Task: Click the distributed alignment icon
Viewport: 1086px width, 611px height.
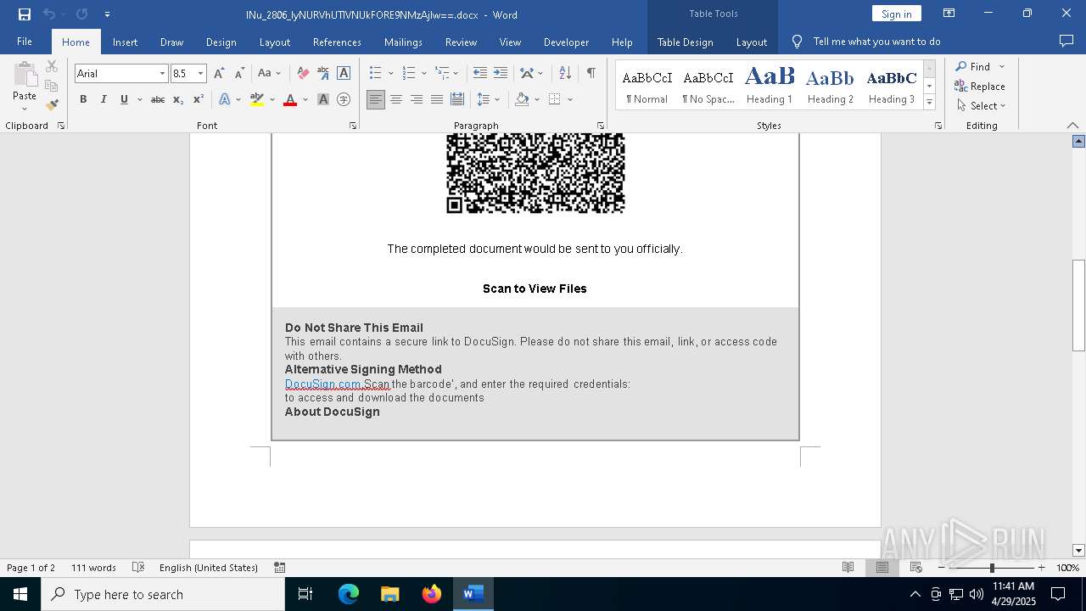Action: tap(457, 99)
